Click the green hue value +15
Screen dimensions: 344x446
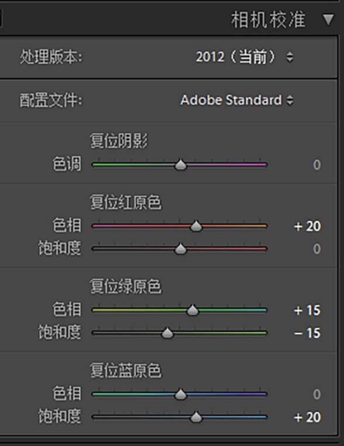(307, 310)
